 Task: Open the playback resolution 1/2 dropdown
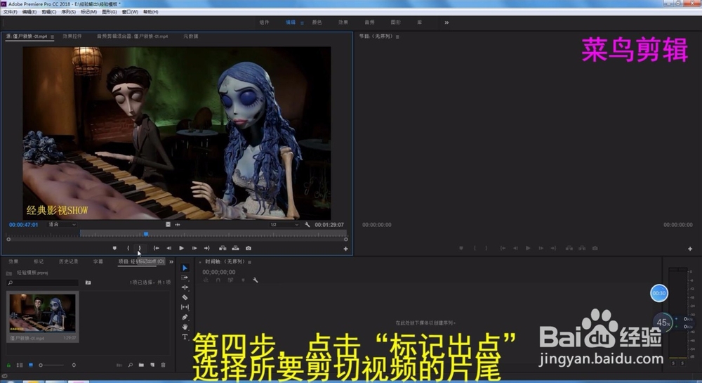click(x=284, y=224)
